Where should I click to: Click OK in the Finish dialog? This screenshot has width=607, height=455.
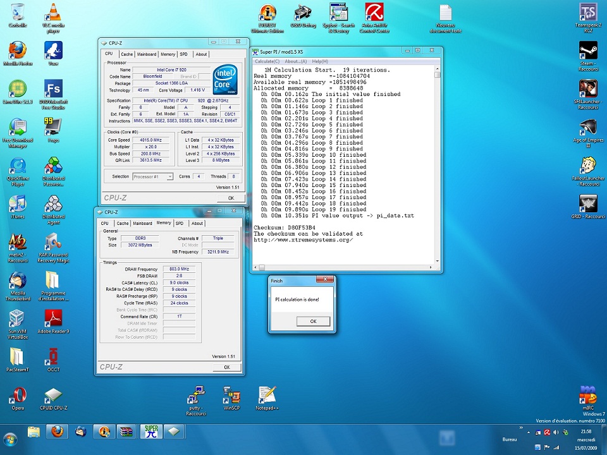313,321
